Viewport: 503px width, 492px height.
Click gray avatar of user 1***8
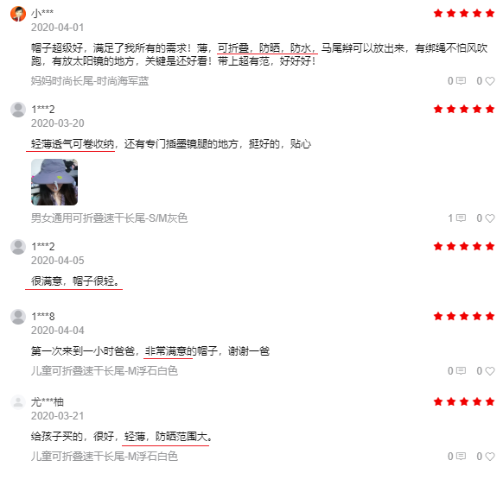click(x=18, y=317)
